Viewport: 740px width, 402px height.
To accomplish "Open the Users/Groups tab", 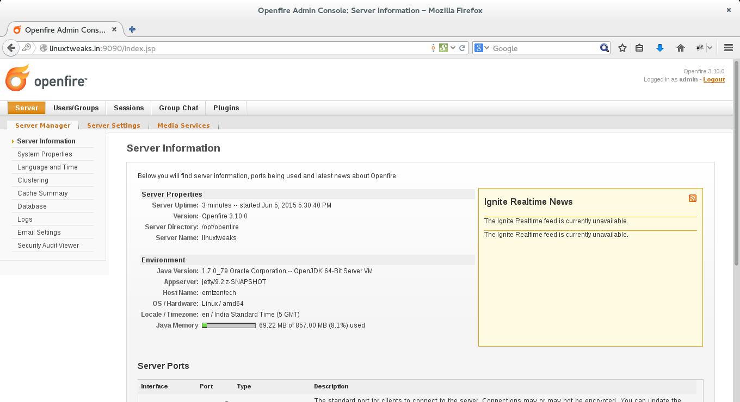I will (x=76, y=108).
